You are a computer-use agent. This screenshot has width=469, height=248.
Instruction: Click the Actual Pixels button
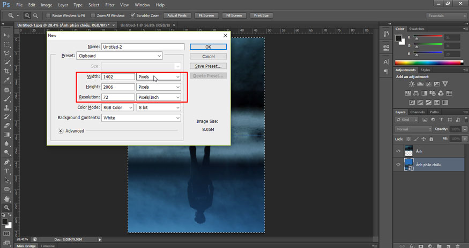tap(177, 15)
